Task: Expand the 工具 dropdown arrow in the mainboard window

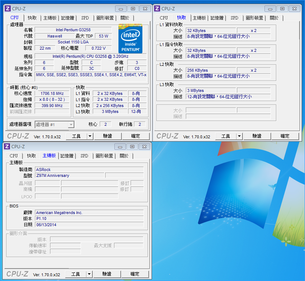Action: pos(89,274)
